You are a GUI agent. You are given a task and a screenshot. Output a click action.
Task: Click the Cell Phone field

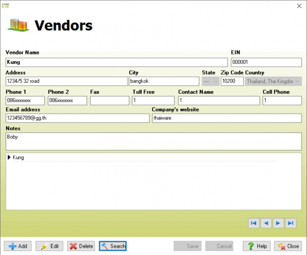point(282,101)
